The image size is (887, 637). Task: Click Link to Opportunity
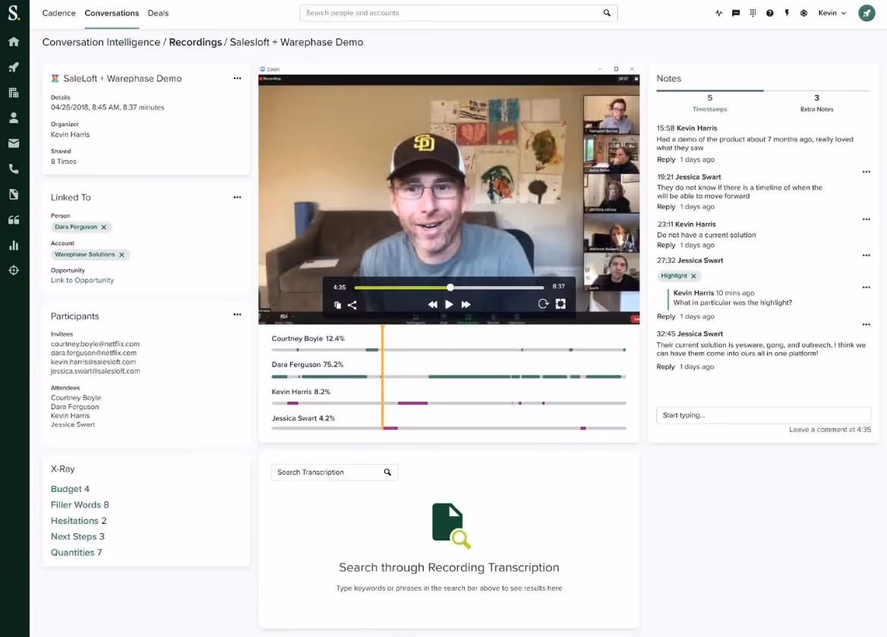tap(82, 281)
